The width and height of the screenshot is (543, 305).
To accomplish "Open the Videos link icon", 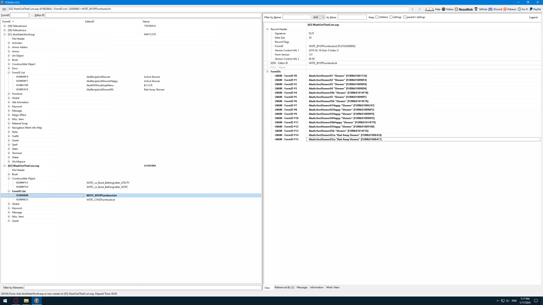I will (x=443, y=9).
